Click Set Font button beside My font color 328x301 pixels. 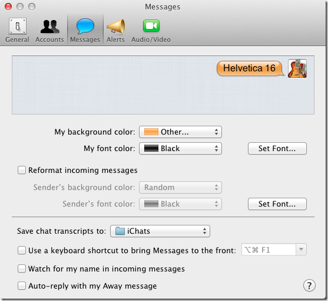(277, 148)
